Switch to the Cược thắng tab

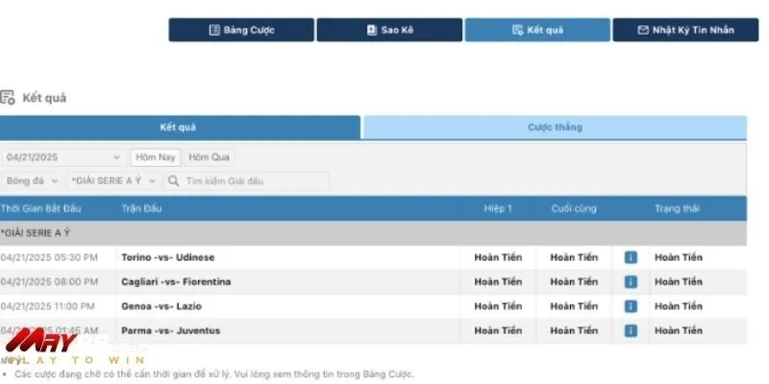[x=555, y=128]
